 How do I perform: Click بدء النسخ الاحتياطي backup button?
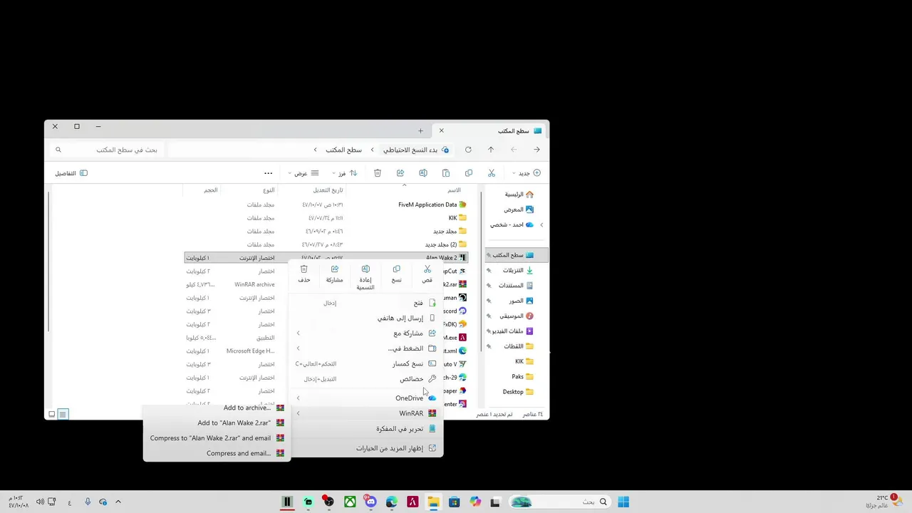(x=416, y=150)
